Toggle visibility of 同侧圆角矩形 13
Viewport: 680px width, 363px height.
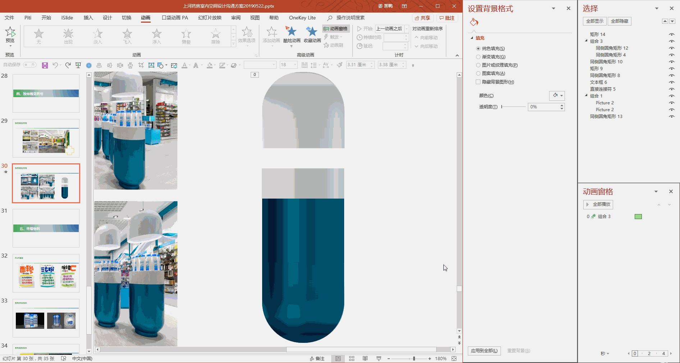(x=671, y=117)
